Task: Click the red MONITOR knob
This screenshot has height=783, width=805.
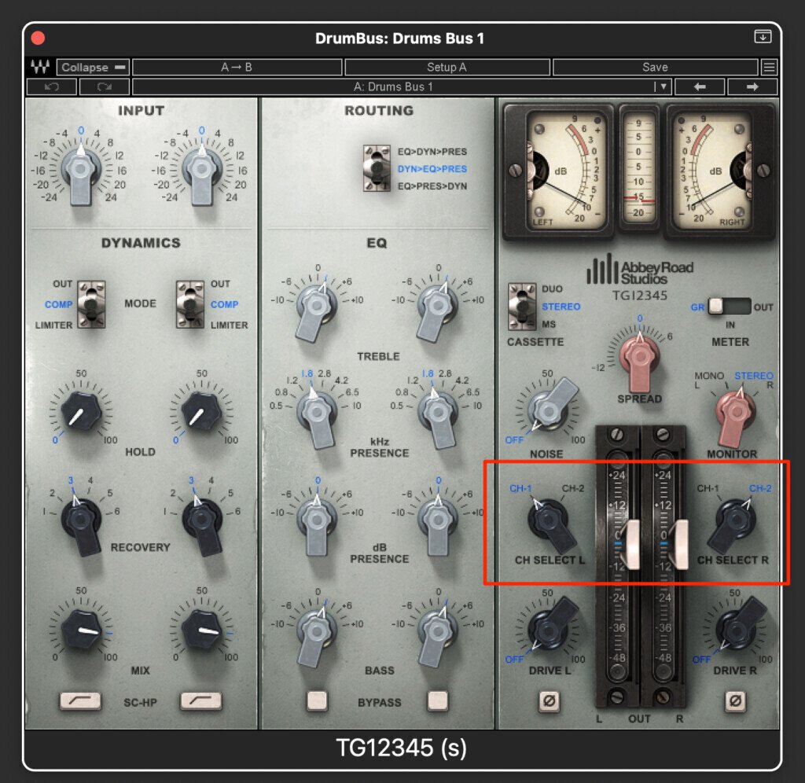Action: point(735,414)
